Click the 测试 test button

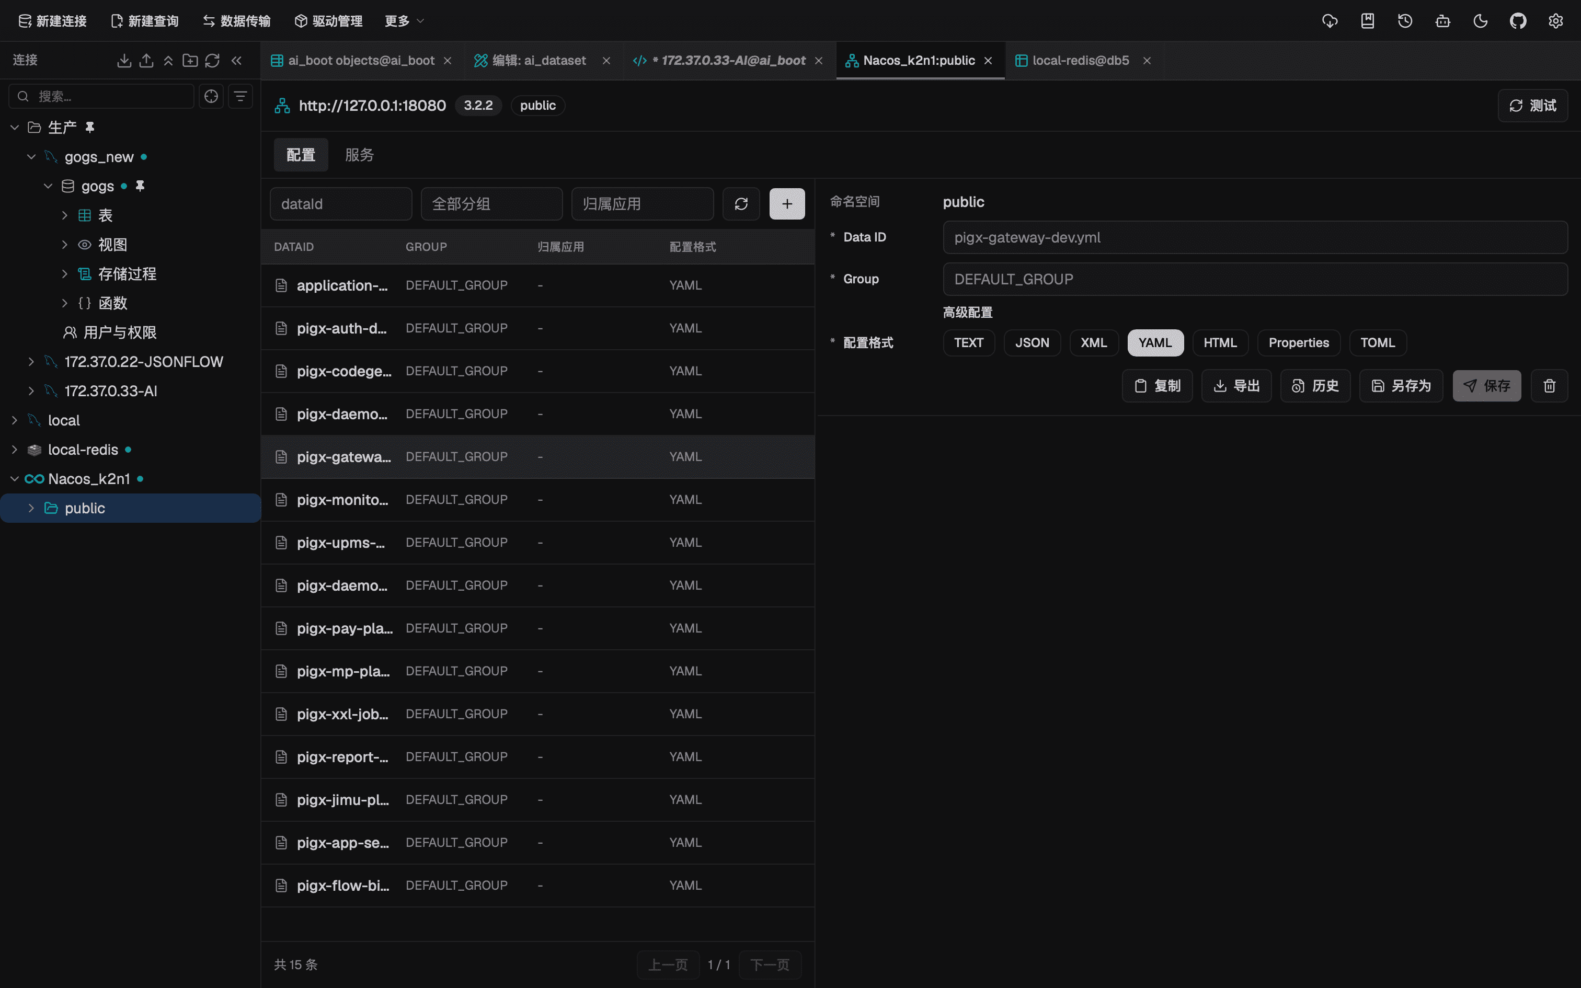pos(1532,105)
